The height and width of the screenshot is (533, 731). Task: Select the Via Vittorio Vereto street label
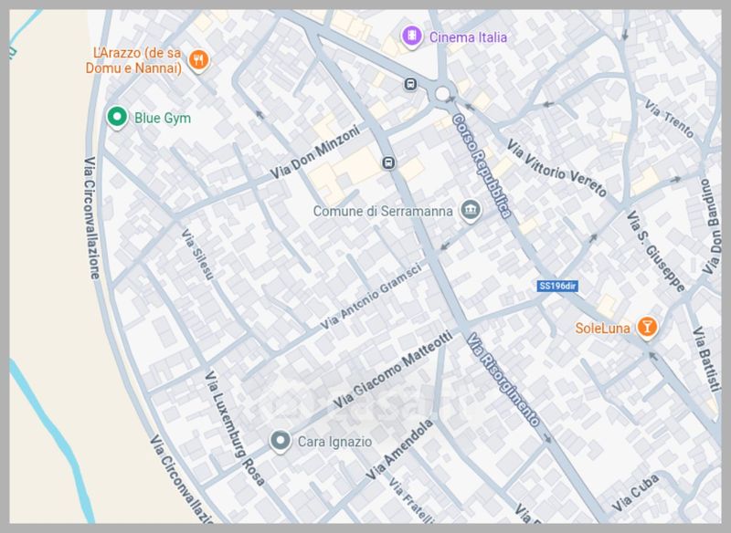(x=556, y=167)
